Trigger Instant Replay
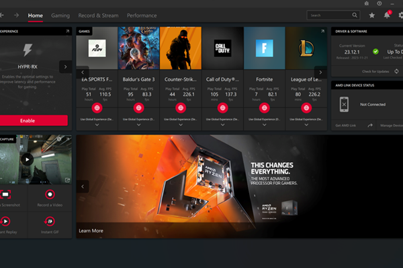 pos(5,221)
